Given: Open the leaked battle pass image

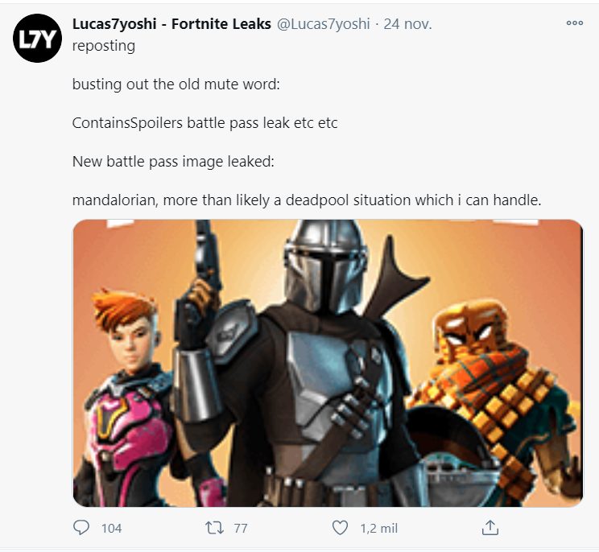Looking at the screenshot, I should point(328,363).
